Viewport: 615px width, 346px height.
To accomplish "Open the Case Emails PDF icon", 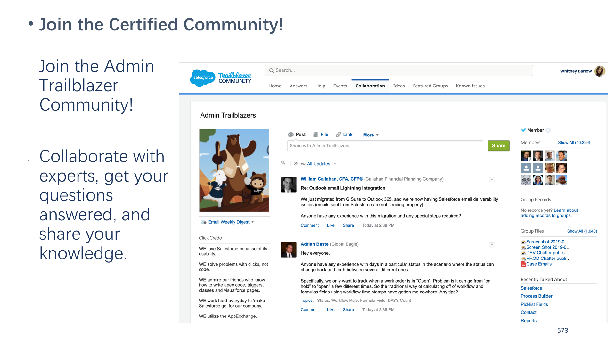I will [523, 264].
